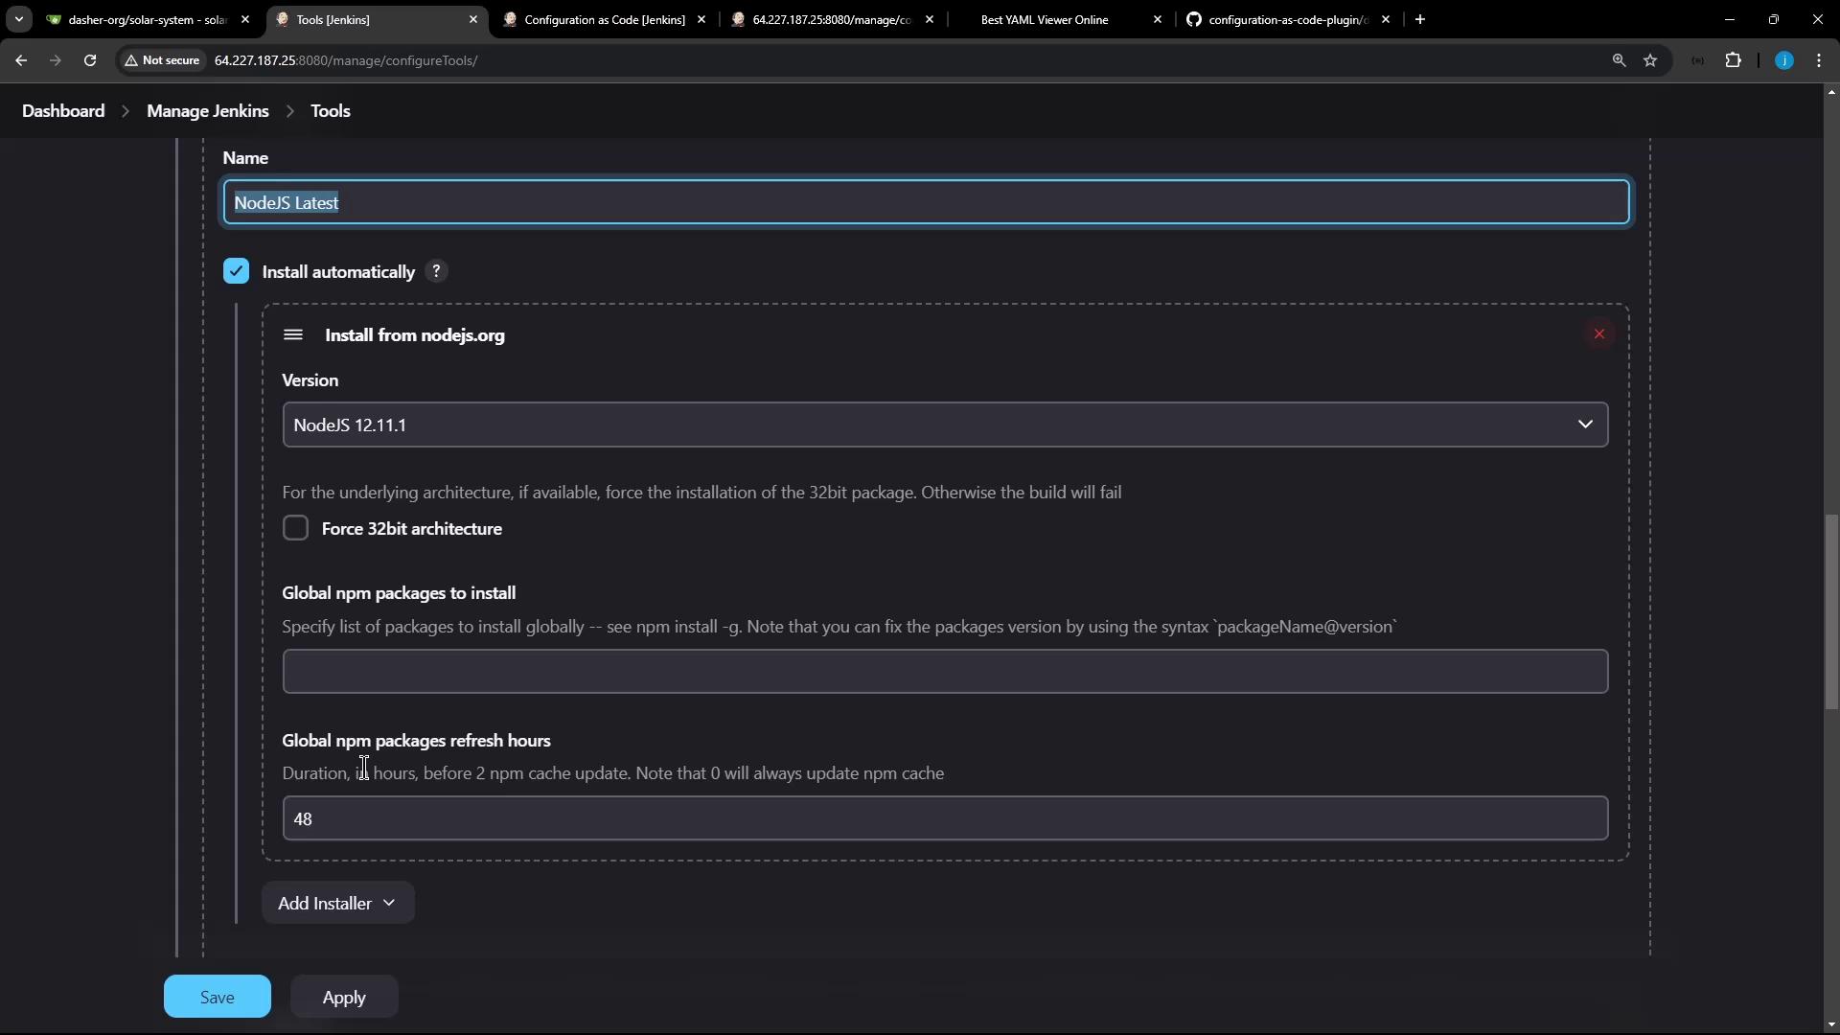Open the tab search dropdown arrow
Screen dimensions: 1840x1035
(18, 19)
